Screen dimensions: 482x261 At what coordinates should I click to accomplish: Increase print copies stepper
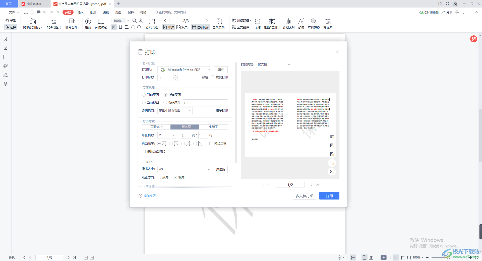[x=175, y=76]
